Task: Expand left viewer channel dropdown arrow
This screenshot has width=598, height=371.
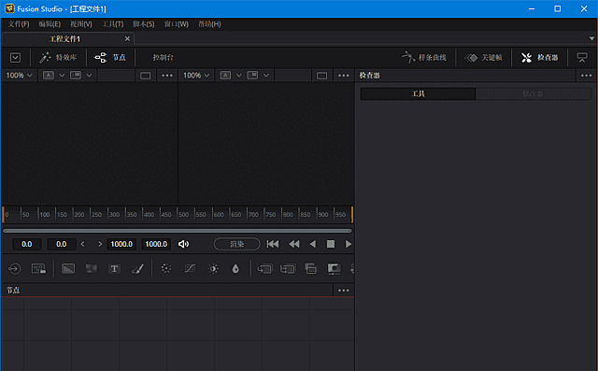Action: 62,76
